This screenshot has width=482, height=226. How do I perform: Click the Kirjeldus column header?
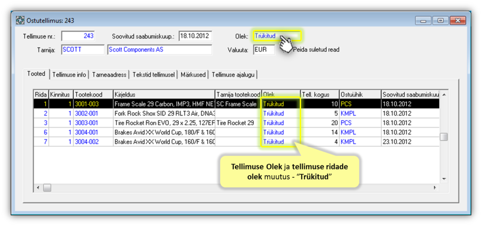164,95
